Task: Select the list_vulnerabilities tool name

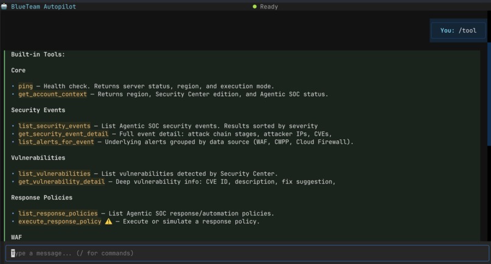Action: [54, 173]
